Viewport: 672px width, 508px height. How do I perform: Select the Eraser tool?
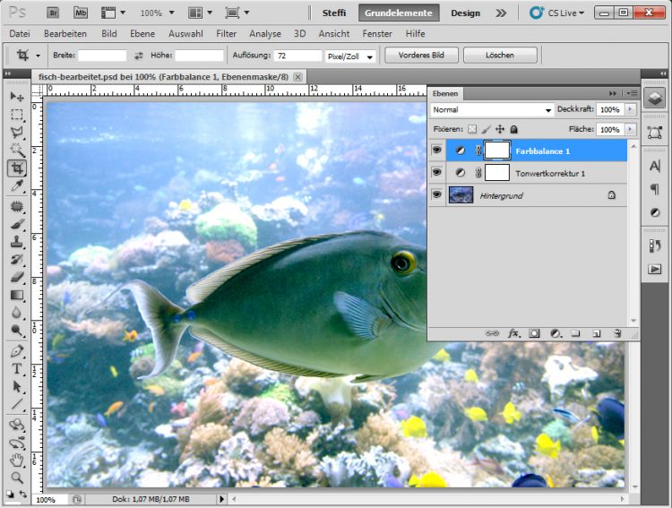(x=17, y=278)
